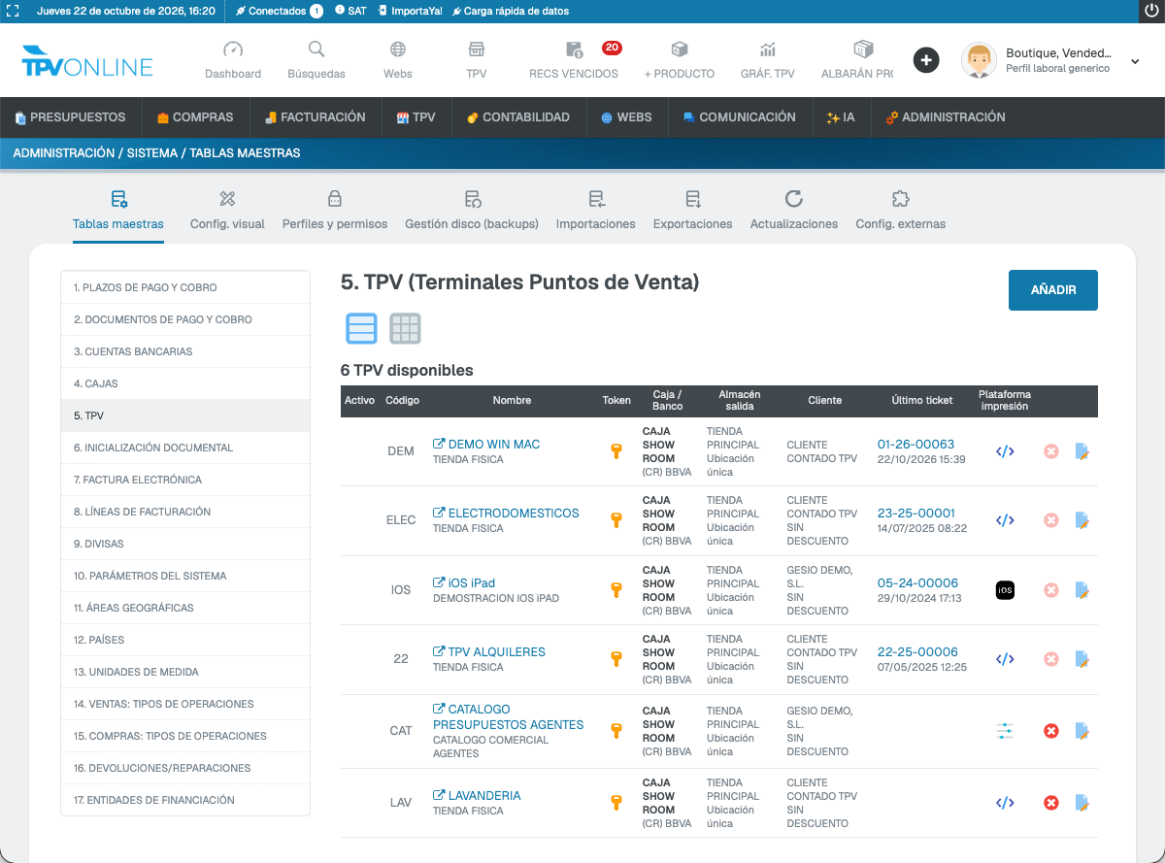Switch to list view layout icon

tap(362, 329)
